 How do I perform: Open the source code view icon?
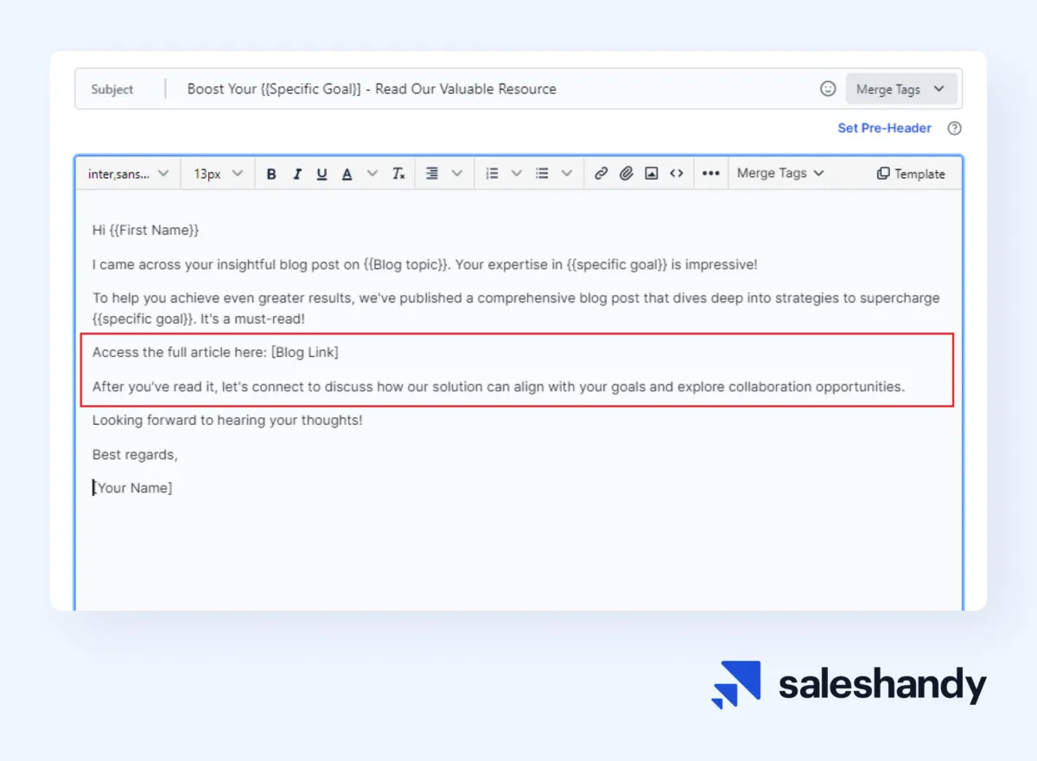coord(677,174)
